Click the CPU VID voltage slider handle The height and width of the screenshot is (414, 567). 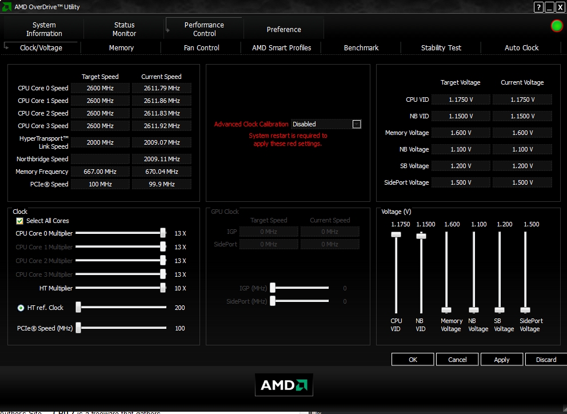[396, 234]
